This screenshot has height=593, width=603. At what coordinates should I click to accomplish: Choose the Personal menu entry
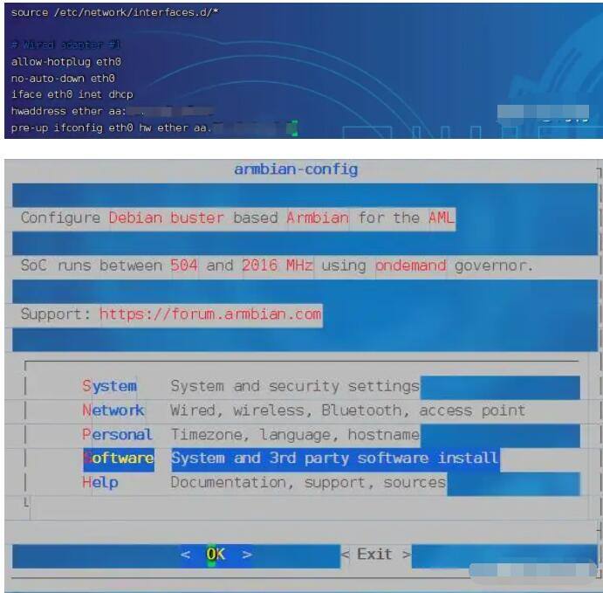(x=117, y=434)
